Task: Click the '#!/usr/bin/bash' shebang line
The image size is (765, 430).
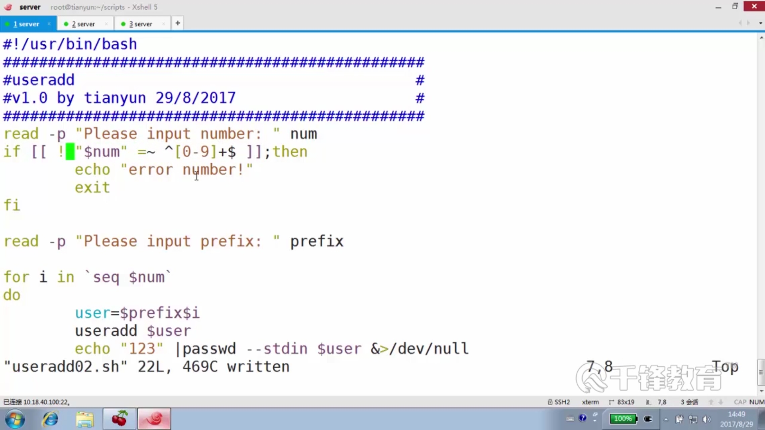Action: [70, 44]
